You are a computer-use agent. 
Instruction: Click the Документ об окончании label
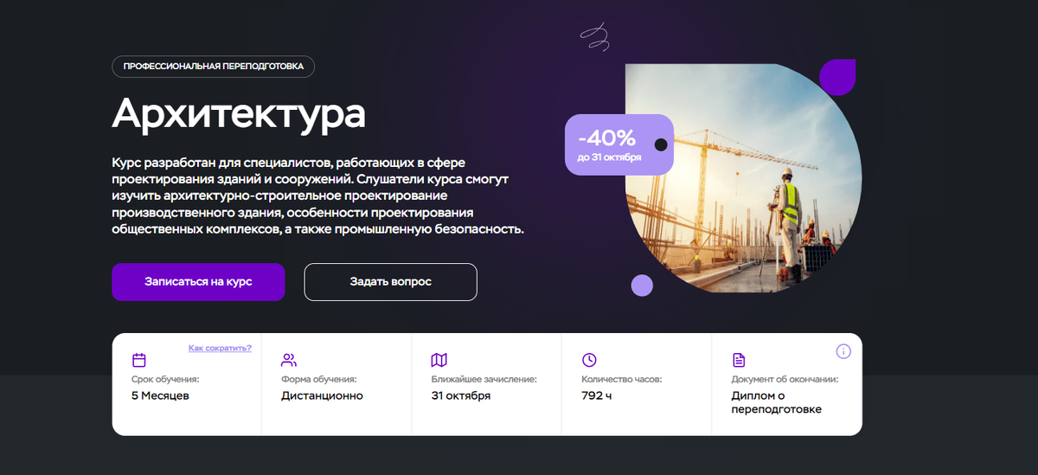click(x=785, y=379)
